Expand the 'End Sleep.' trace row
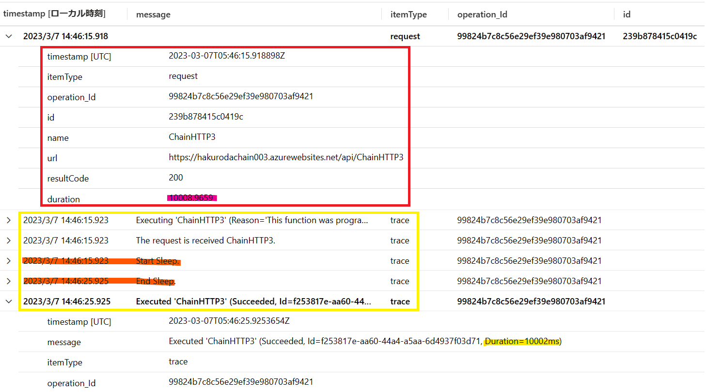Image resolution: width=706 pixels, height=392 pixels. pos(9,281)
